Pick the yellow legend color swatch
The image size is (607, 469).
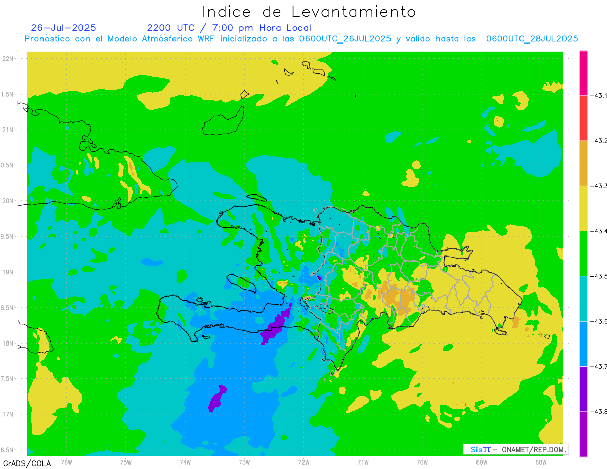click(583, 208)
